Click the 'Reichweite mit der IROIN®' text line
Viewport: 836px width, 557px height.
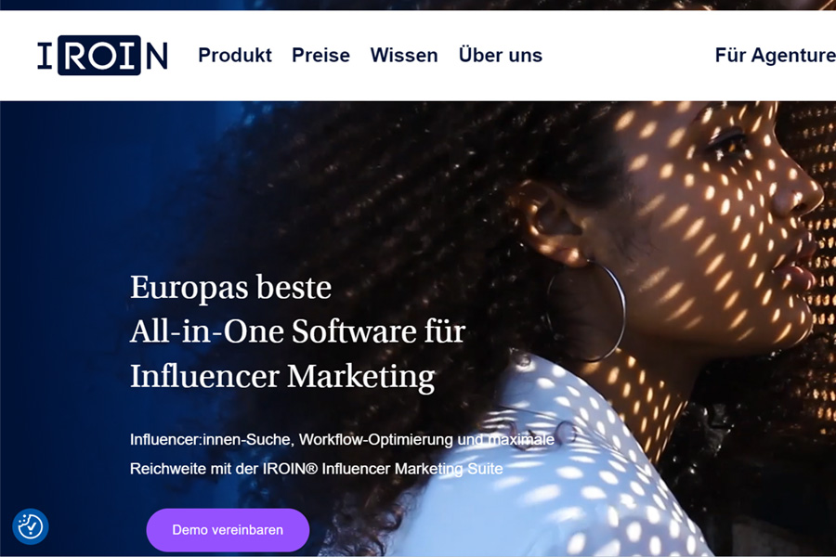pos(316,469)
